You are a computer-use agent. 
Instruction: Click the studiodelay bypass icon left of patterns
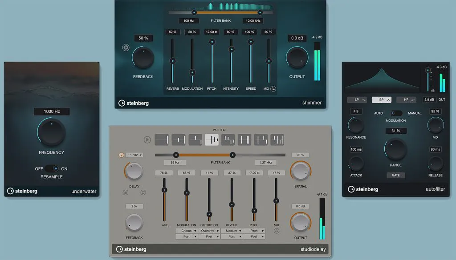pos(147,140)
